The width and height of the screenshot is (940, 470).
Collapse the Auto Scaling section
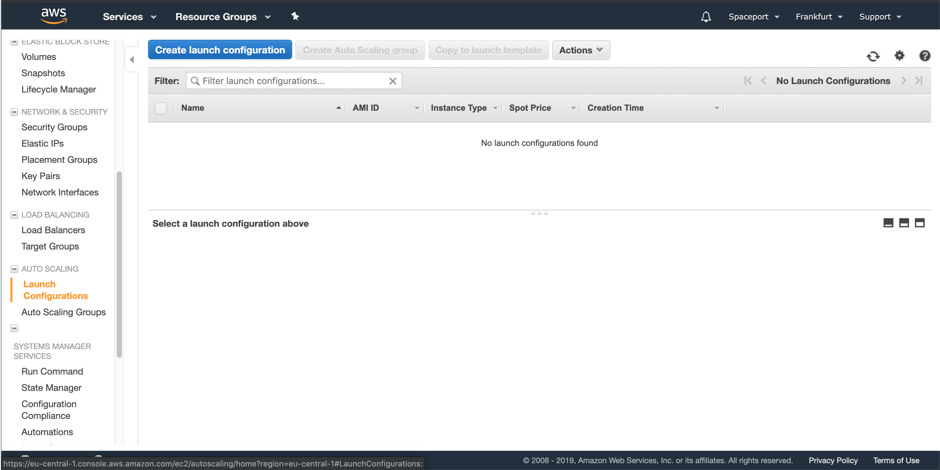(14, 269)
